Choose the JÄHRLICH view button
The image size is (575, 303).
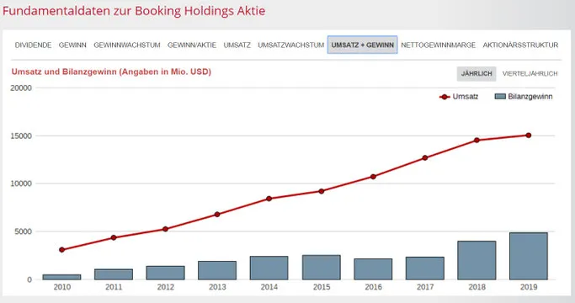point(477,74)
